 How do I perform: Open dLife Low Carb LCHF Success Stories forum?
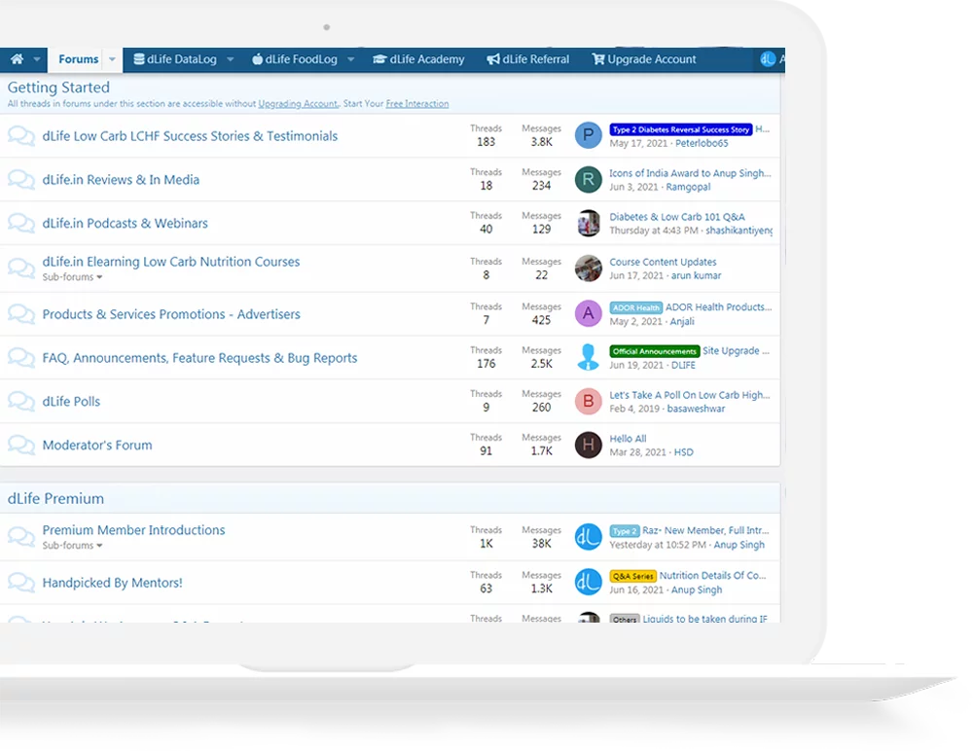(190, 136)
